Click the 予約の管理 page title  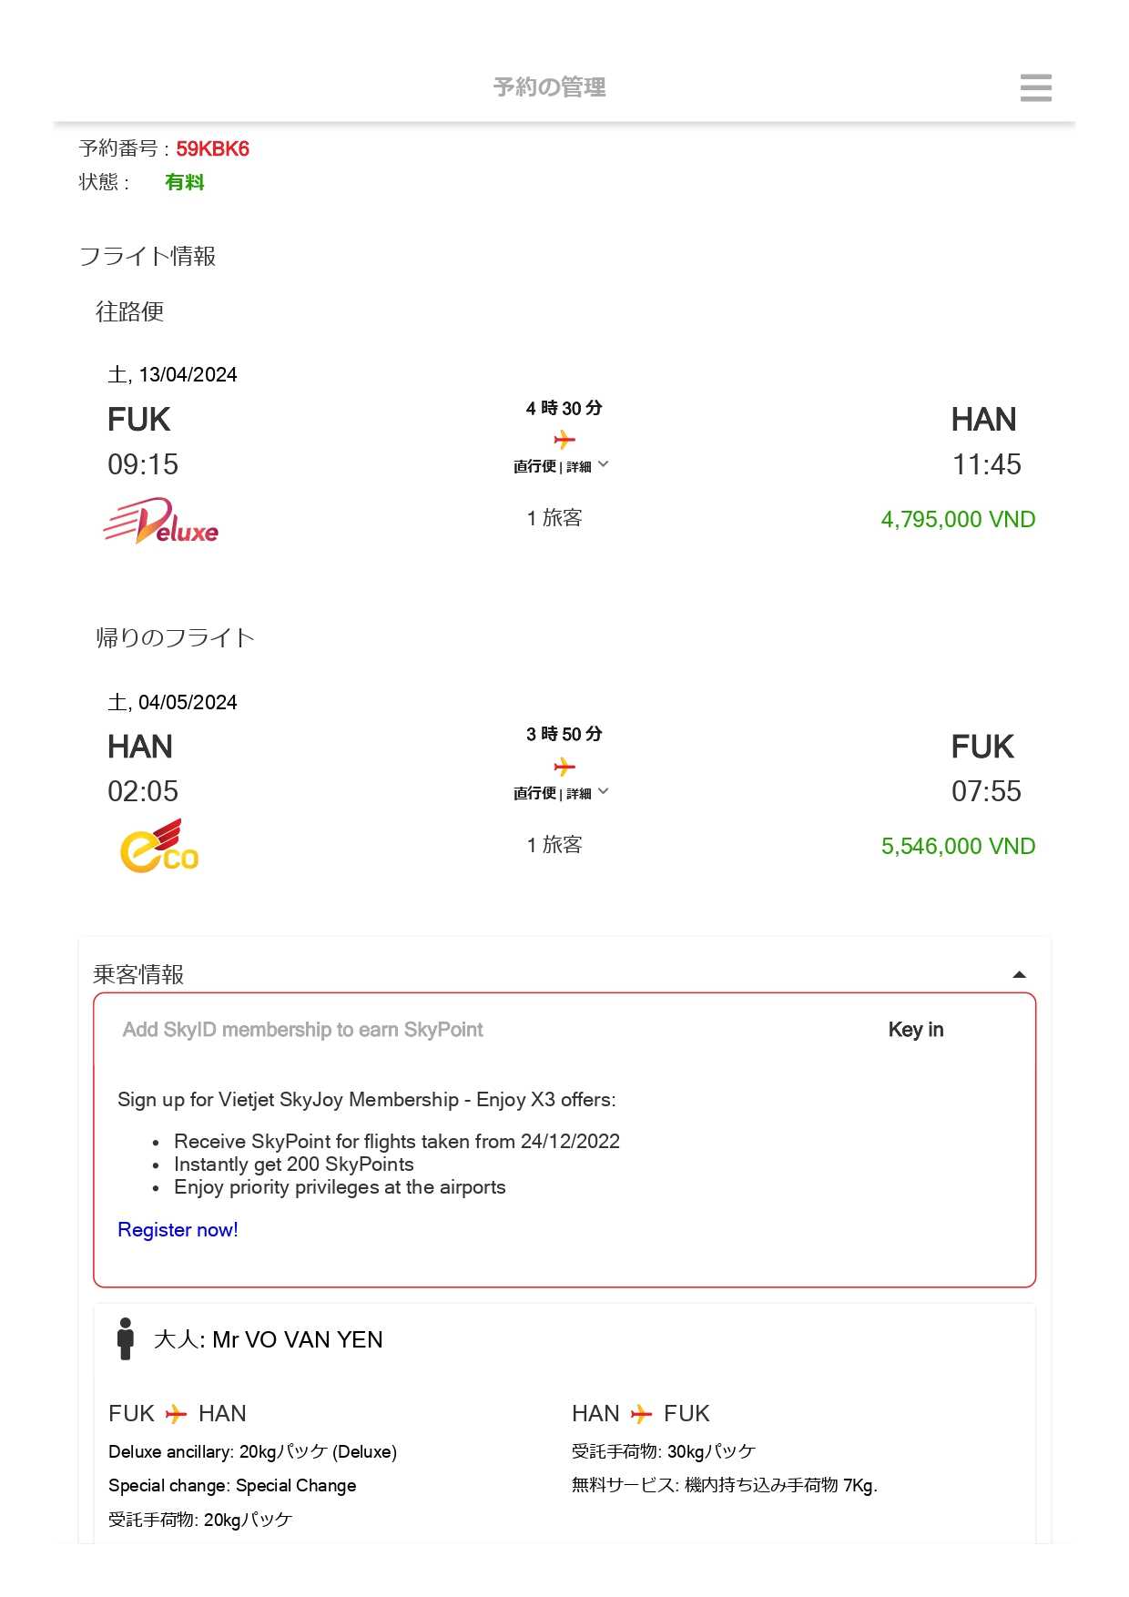coord(549,87)
